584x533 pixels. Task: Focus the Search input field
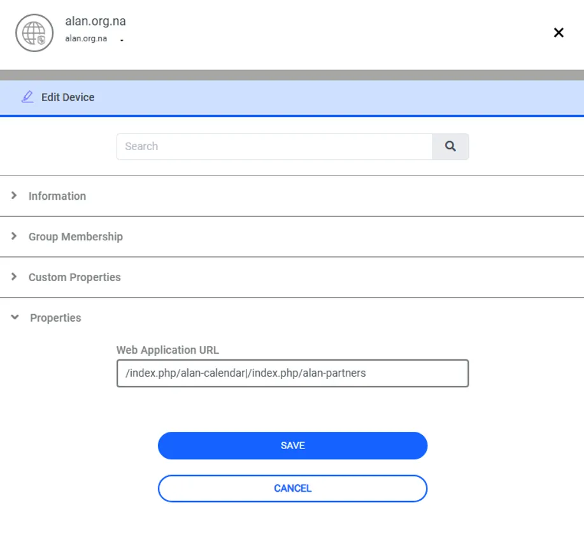click(x=274, y=146)
